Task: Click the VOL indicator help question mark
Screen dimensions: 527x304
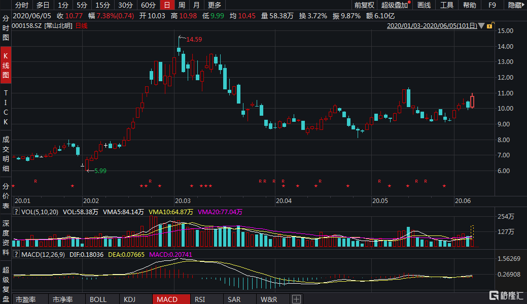Action: [15, 212]
